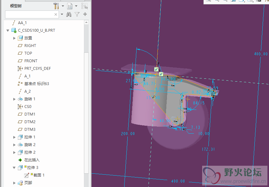Click the plus add icon beside filter
This screenshot has height=187, width=269.
[x=85, y=14]
